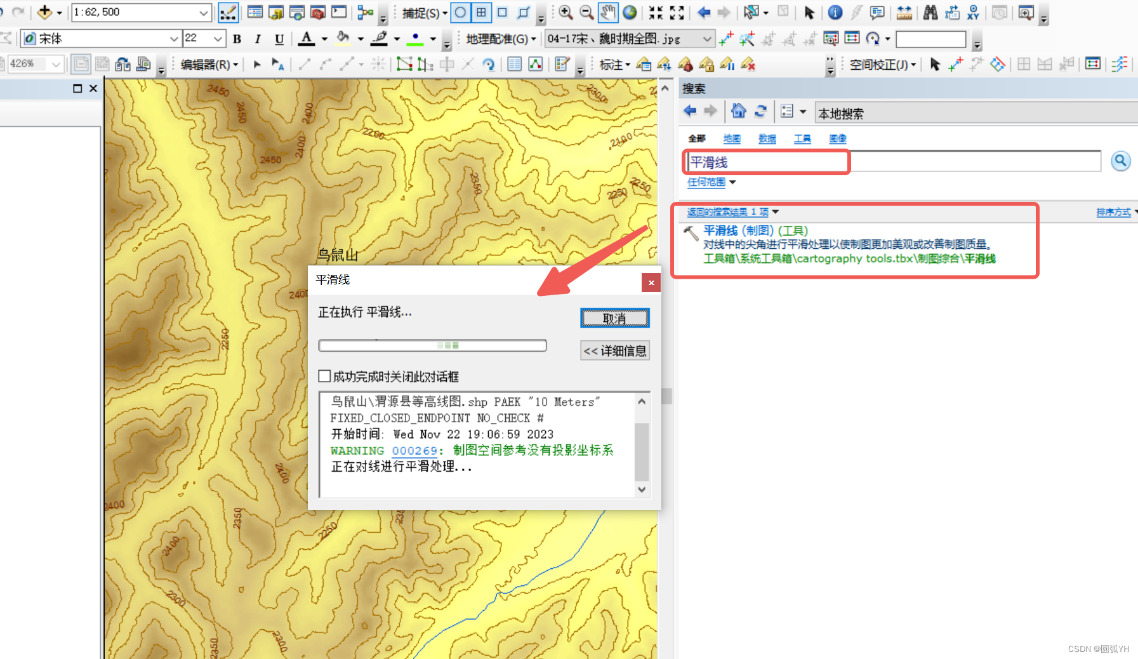Open the 标注 labeling menu
Viewport: 1138px width, 659px height.
tap(614, 64)
